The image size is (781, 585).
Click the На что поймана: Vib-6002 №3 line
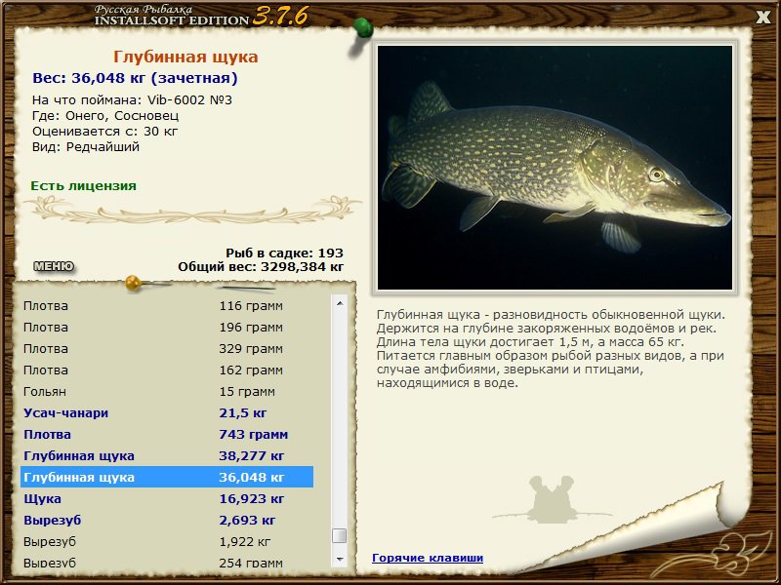click(132, 100)
